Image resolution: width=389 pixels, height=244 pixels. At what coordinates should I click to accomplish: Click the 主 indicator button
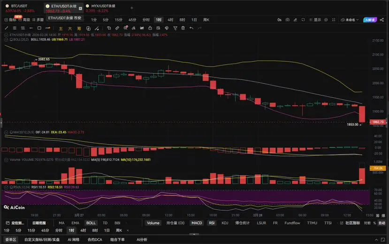click(x=61, y=29)
